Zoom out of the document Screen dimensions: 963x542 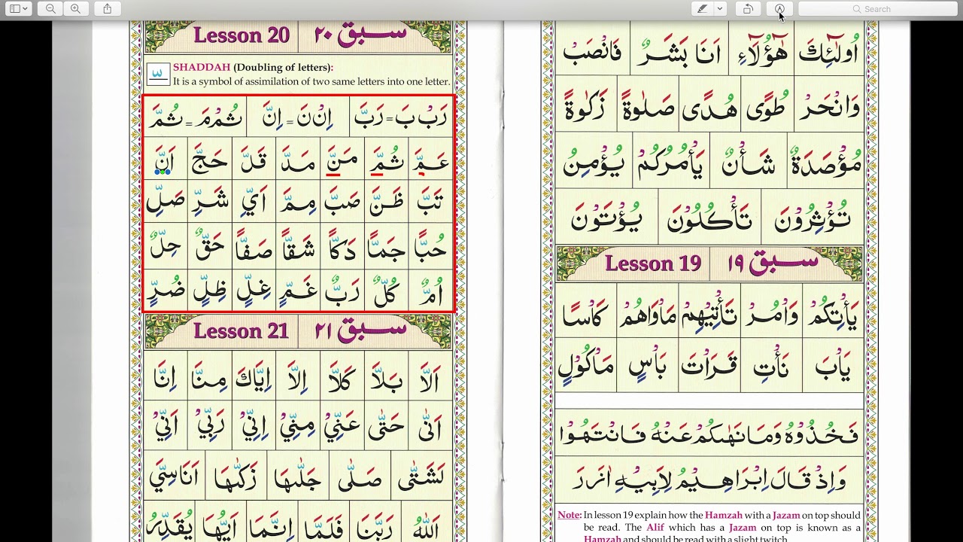coord(50,9)
